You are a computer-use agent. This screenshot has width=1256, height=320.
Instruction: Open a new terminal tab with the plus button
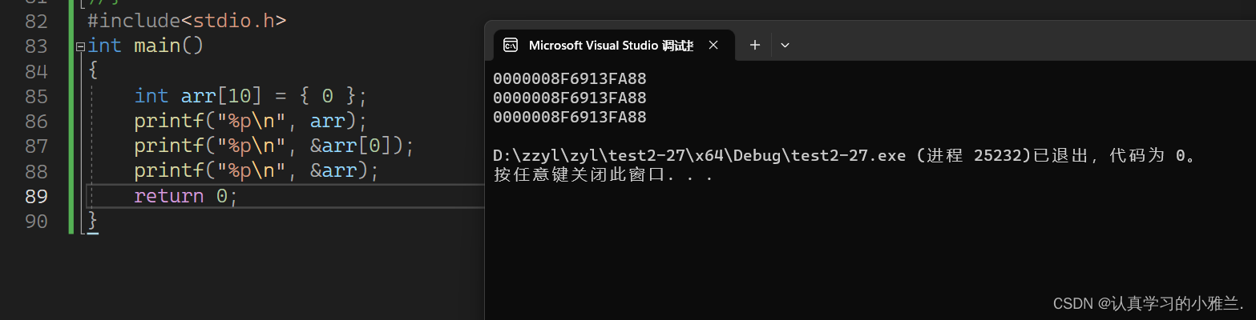pyautogui.click(x=754, y=46)
